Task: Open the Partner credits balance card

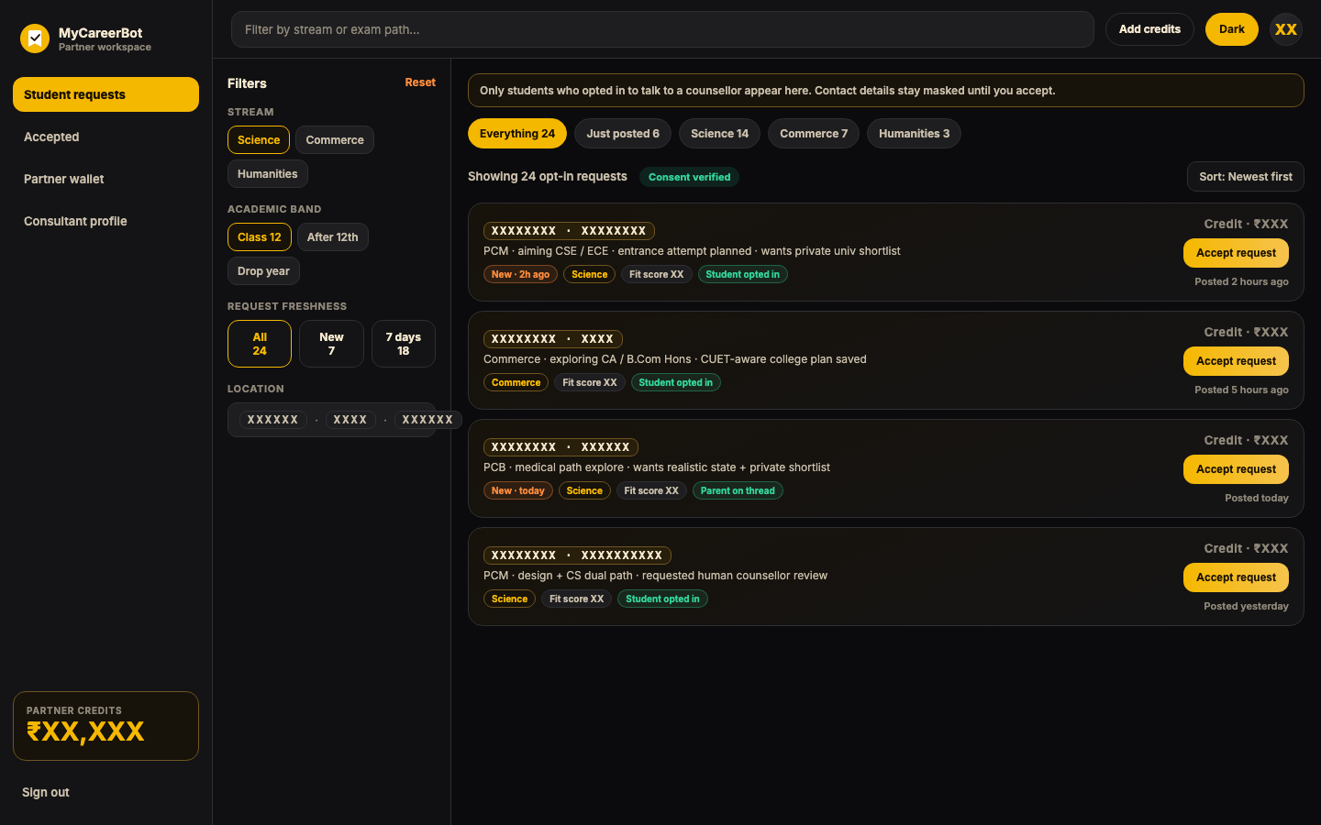Action: [105, 726]
